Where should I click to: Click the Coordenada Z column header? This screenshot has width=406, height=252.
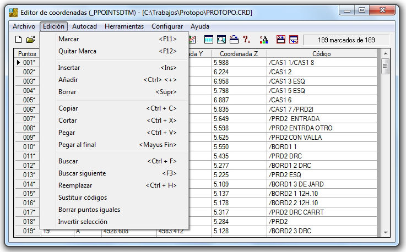[239, 54]
